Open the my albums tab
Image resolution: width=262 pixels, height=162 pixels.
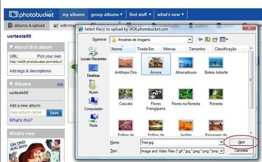(73, 15)
